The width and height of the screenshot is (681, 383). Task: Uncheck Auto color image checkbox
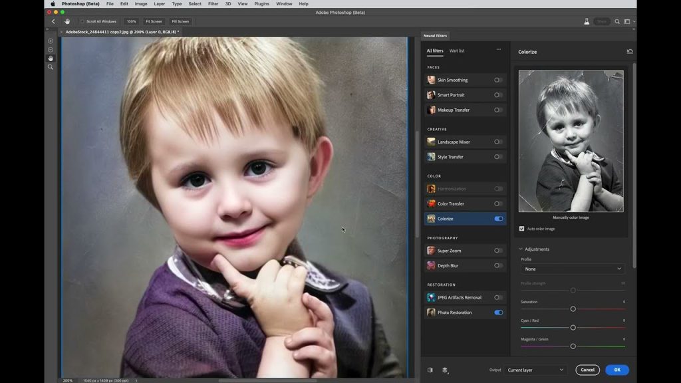[x=521, y=229]
